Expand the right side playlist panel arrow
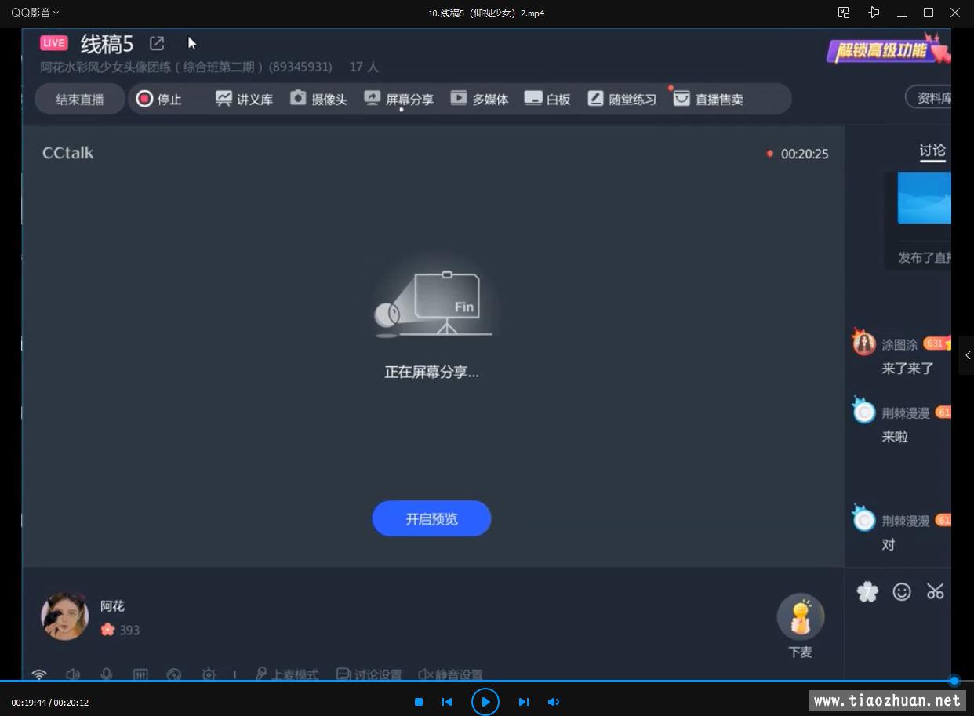The width and height of the screenshot is (974, 716). [x=967, y=355]
